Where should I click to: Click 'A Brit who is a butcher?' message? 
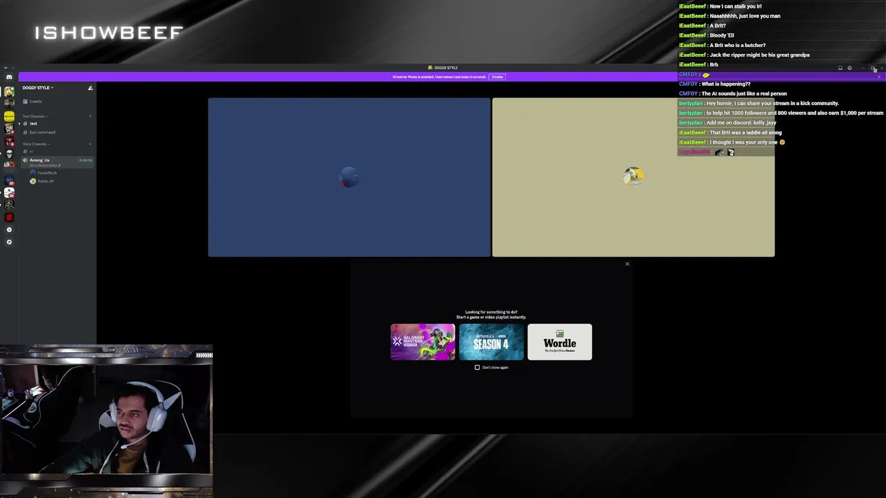(x=737, y=45)
